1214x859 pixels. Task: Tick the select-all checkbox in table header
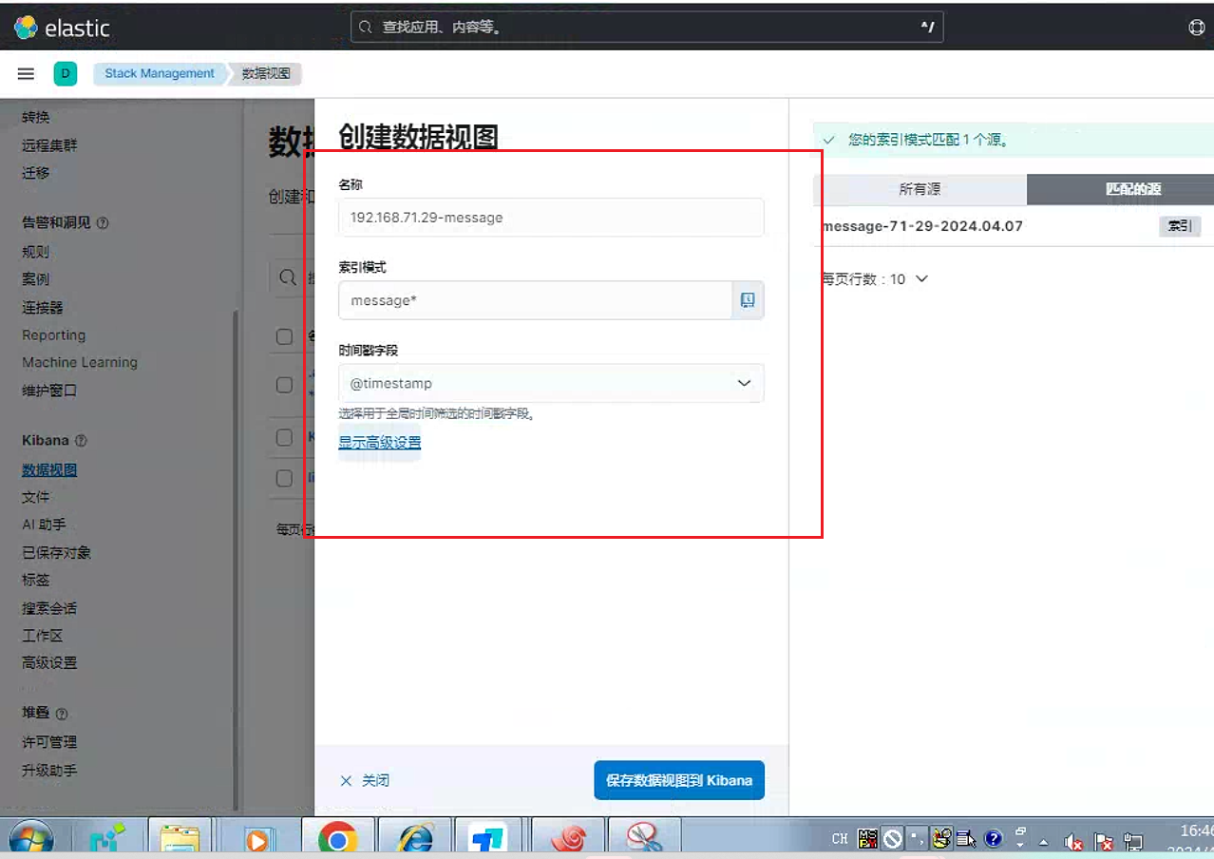pos(284,336)
